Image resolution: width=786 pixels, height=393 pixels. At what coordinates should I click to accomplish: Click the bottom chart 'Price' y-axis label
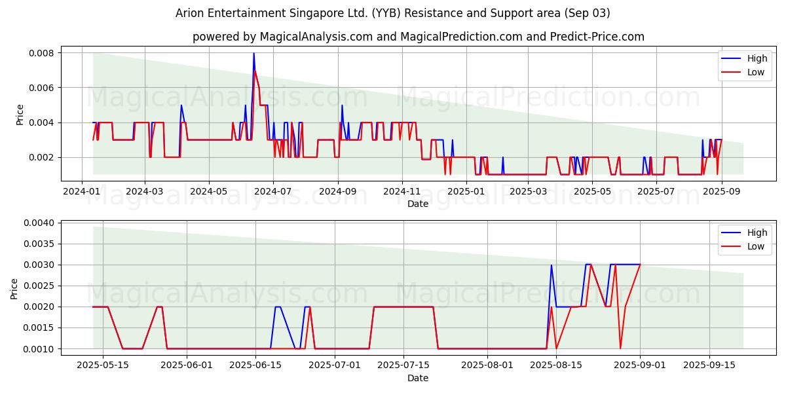(x=14, y=289)
